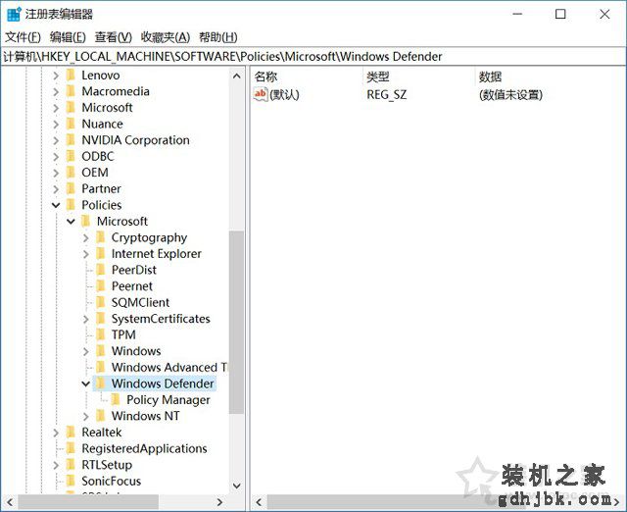The image size is (627, 512).
Task: Click the (默认) string value ab icon
Action: (261, 94)
